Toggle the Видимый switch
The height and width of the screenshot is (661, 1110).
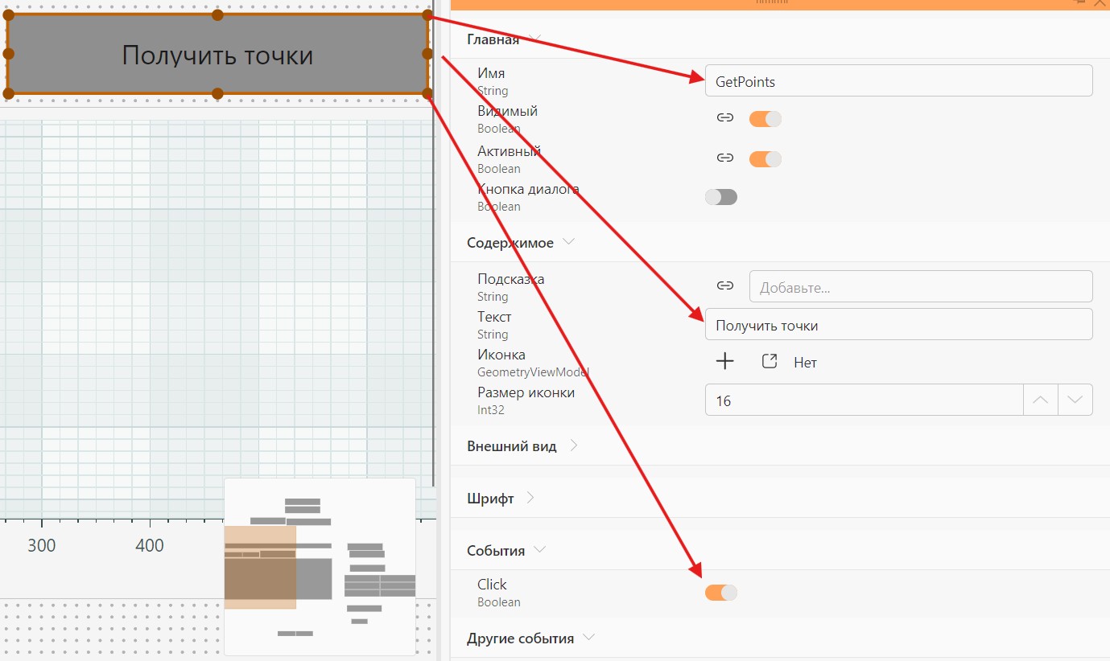pyautogui.click(x=765, y=119)
